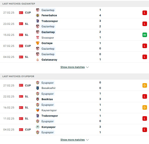Expand more matches for Eyupspor

(x=72, y=140)
